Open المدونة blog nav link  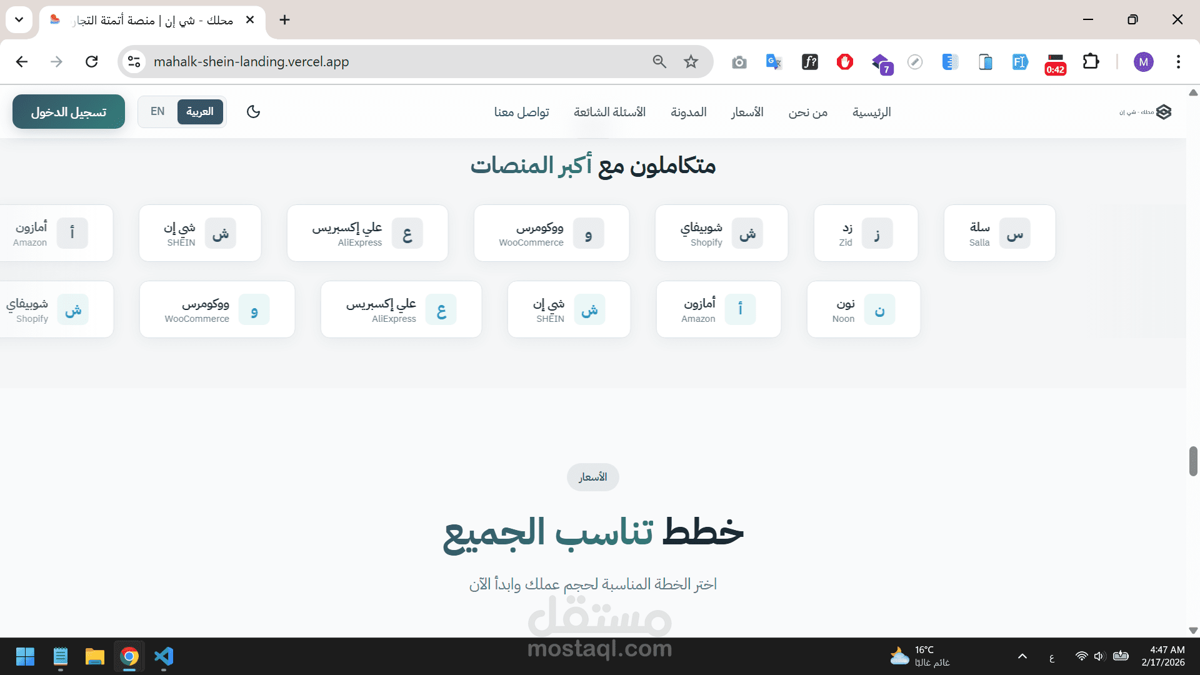click(x=688, y=112)
